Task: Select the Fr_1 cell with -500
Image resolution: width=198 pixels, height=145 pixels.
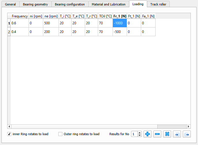Action: pyautogui.click(x=119, y=32)
